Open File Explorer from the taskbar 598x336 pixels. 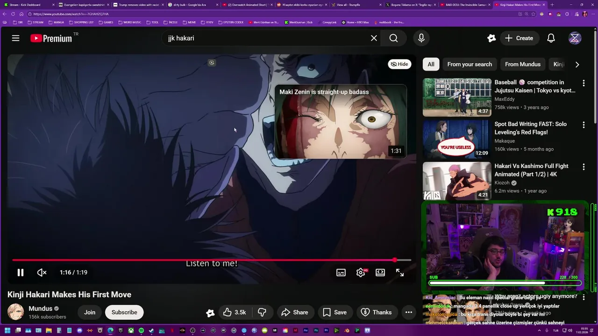click(x=49, y=331)
